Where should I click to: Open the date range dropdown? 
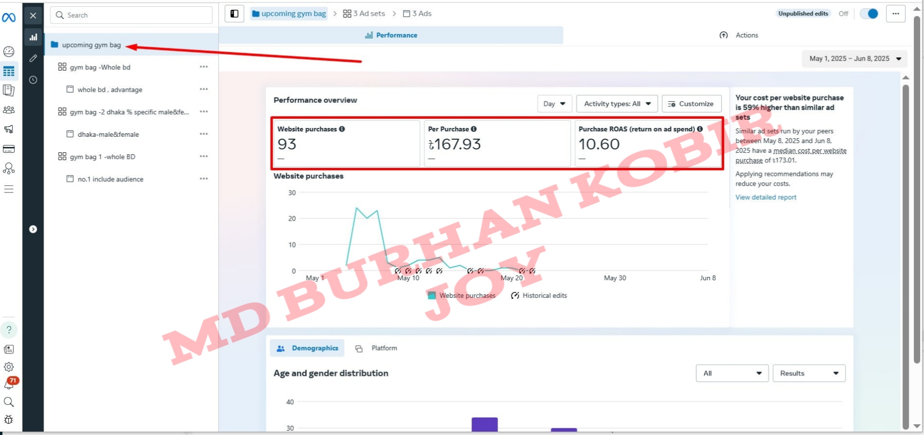(854, 59)
